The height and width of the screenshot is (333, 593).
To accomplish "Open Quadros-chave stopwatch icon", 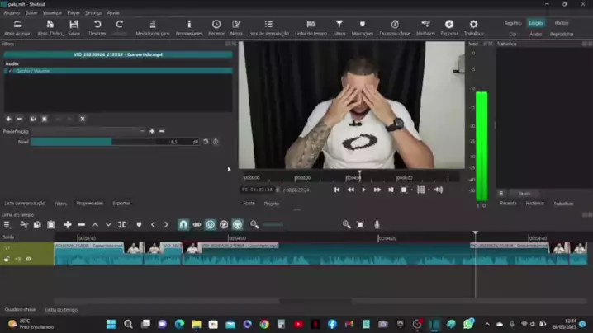I will point(394,28).
